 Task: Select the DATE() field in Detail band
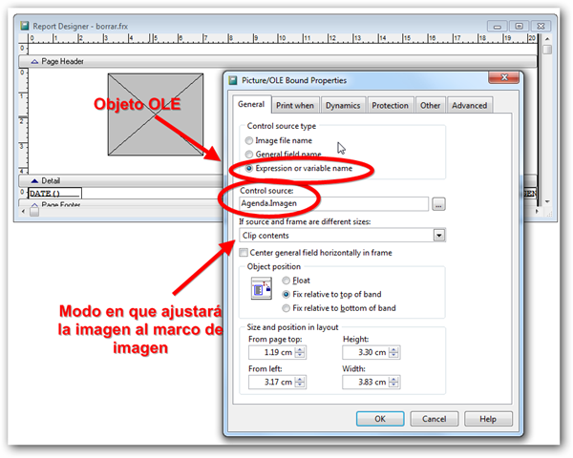click(x=54, y=193)
